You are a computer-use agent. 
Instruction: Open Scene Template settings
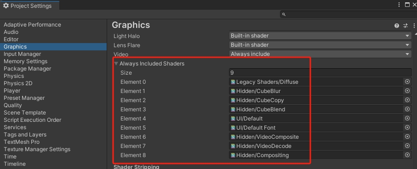tap(25, 113)
